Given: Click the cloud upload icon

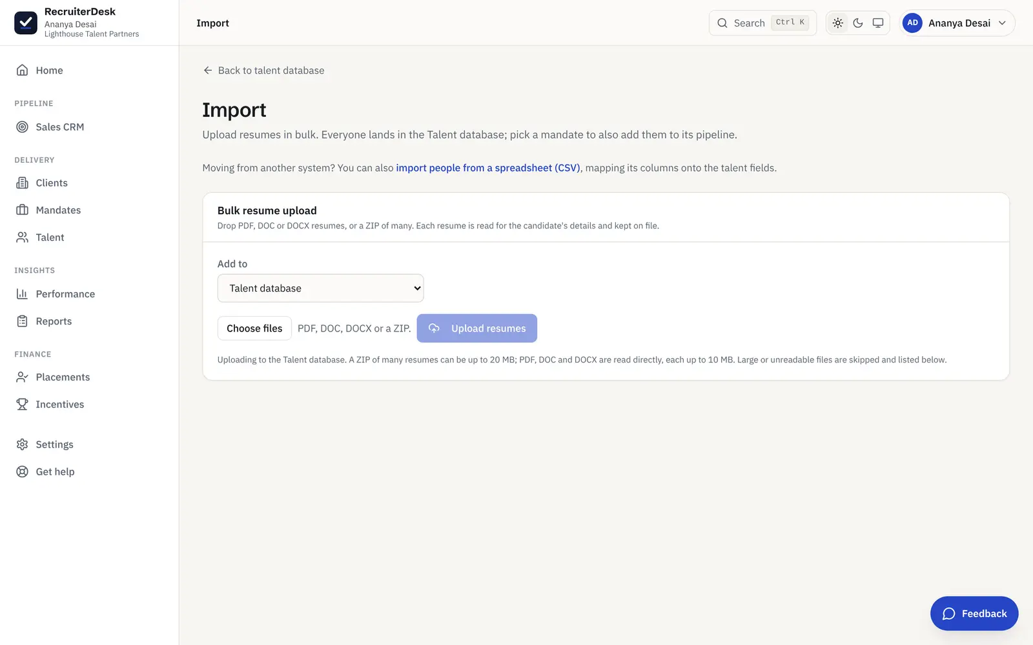Looking at the screenshot, I should [x=434, y=328].
